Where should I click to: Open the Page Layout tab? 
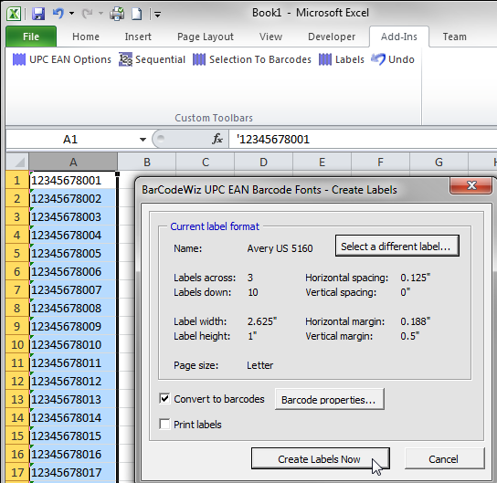point(206,37)
